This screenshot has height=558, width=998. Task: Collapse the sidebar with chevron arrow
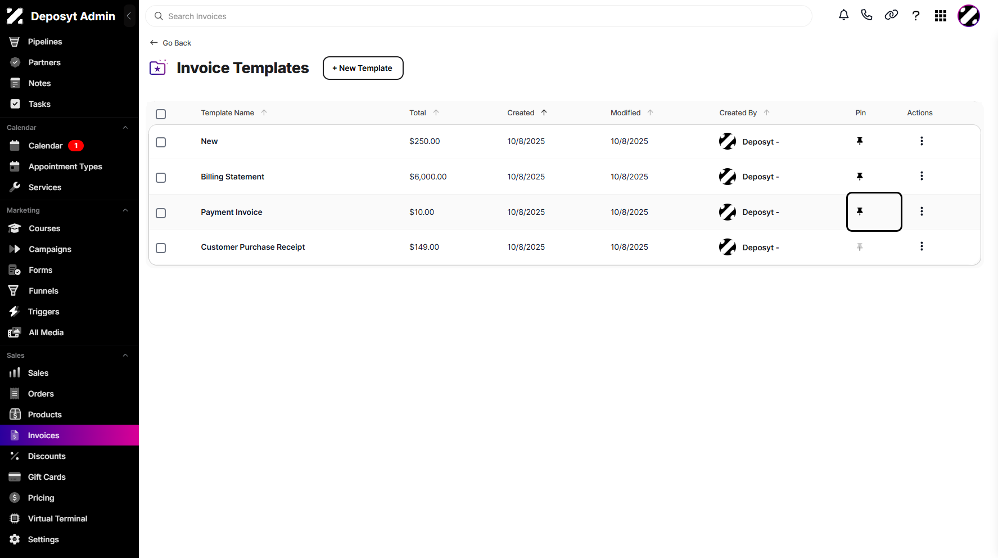coord(129,16)
